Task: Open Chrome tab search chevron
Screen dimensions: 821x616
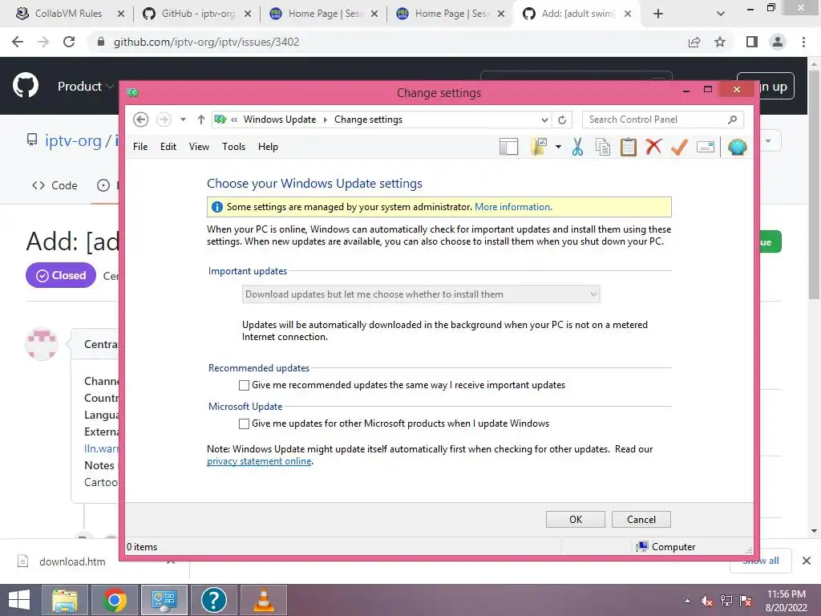Action: tap(721, 14)
